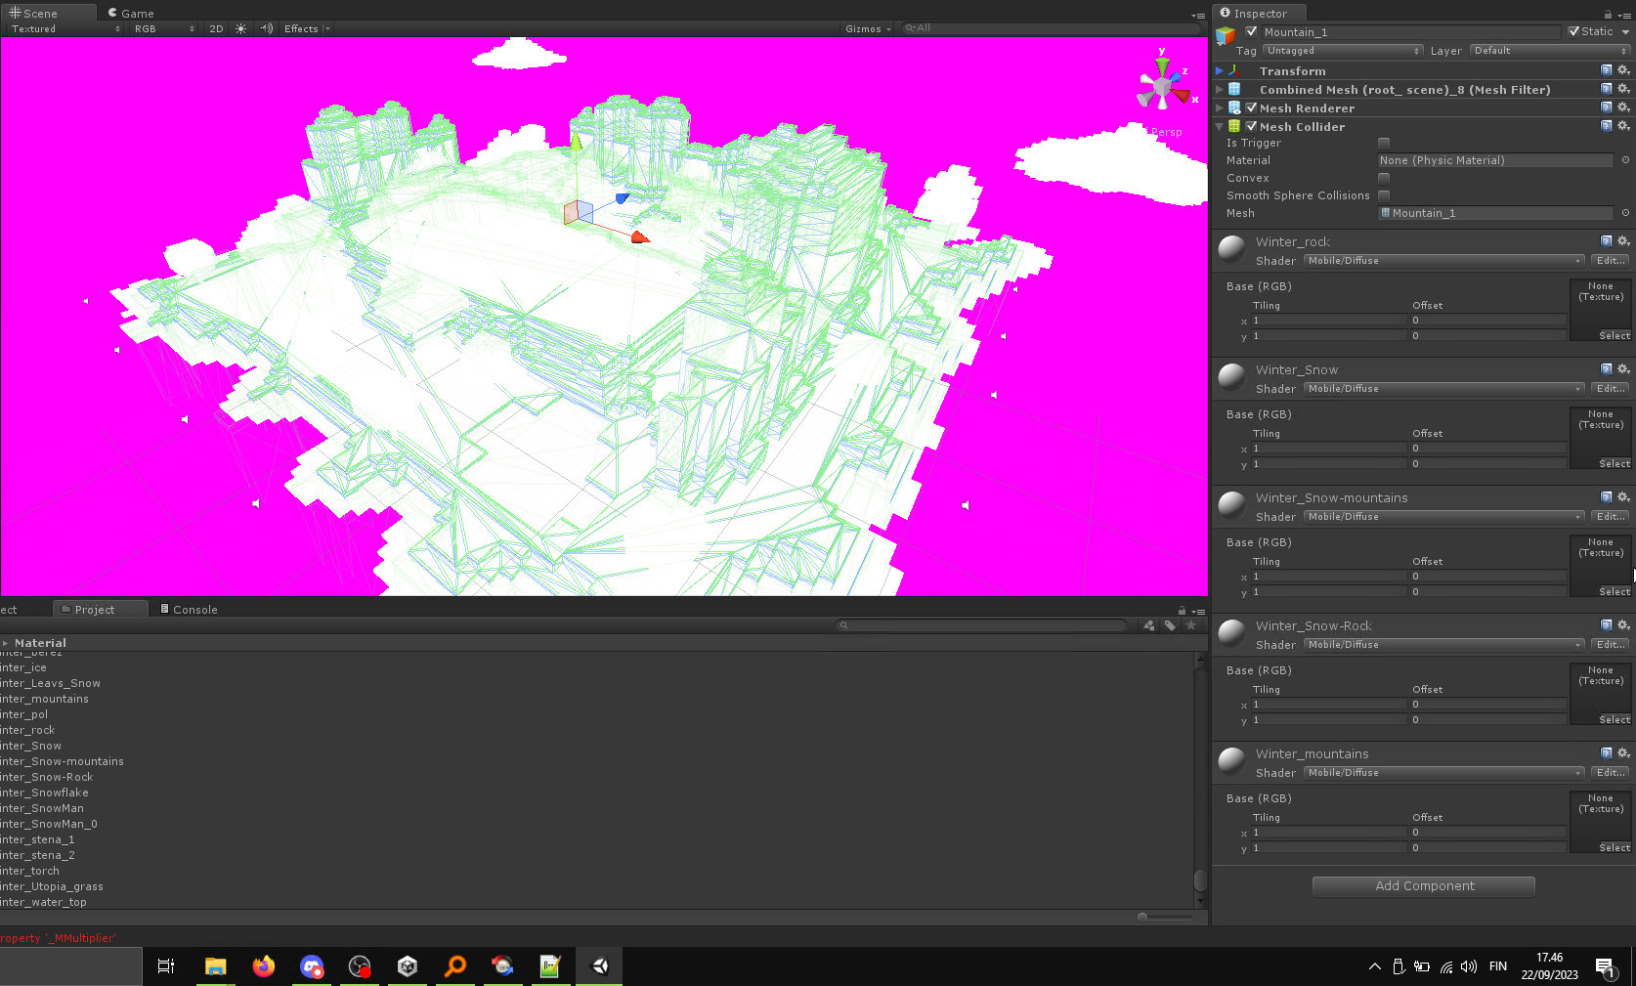Collapse the Mesh Collider component
Image resolution: width=1636 pixels, height=986 pixels.
click(x=1218, y=126)
